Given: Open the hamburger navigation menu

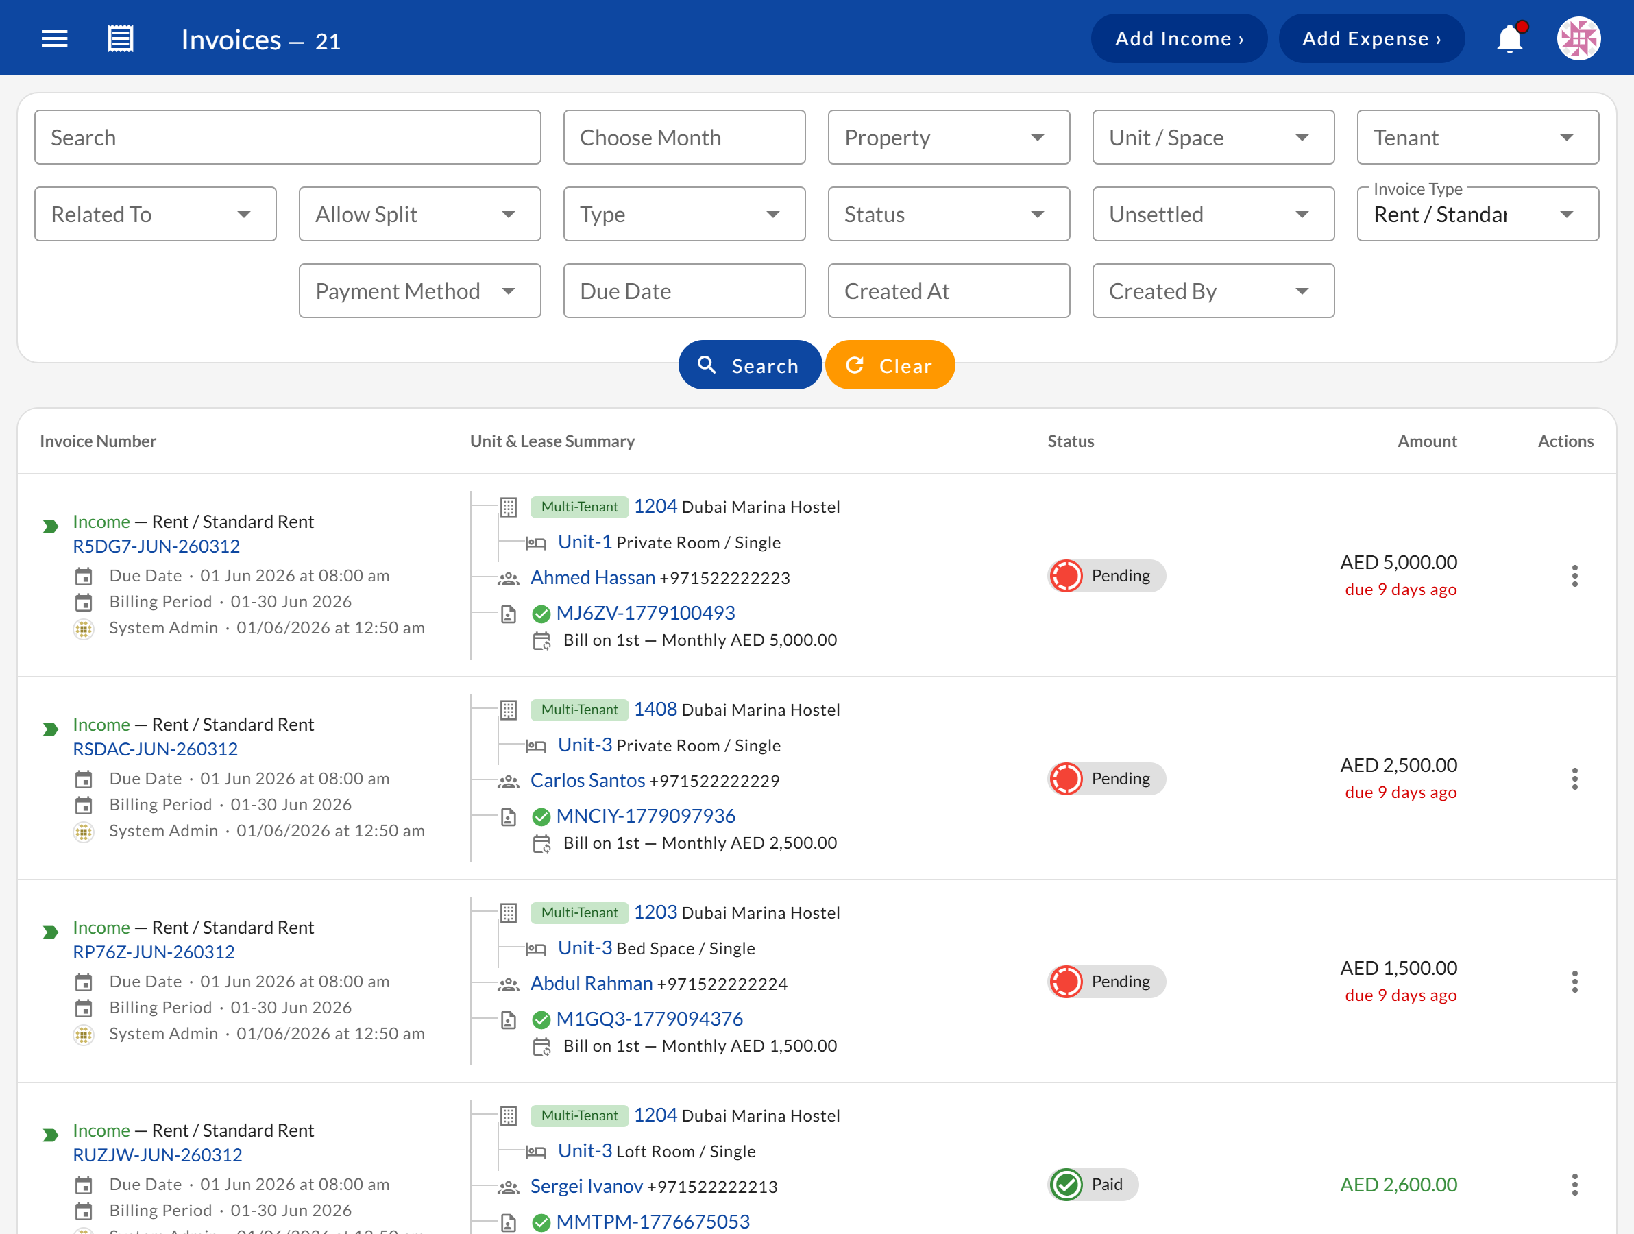Looking at the screenshot, I should pyautogui.click(x=55, y=38).
